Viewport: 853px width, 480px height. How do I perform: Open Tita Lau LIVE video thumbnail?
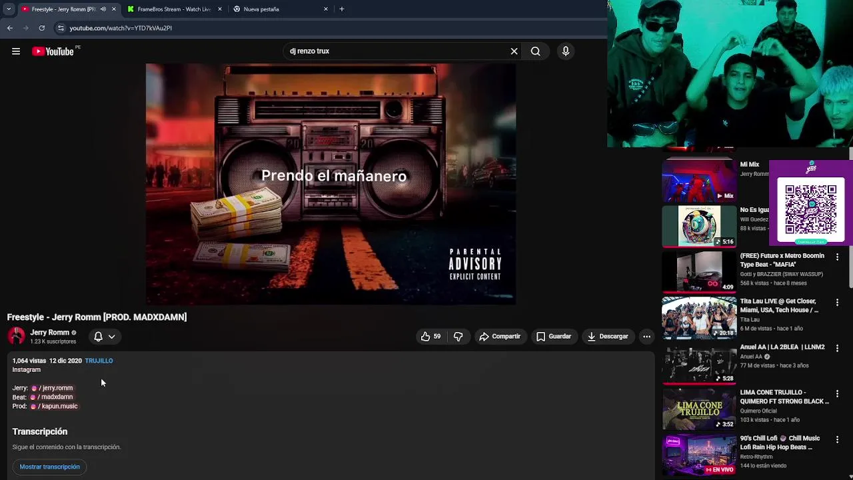point(699,317)
